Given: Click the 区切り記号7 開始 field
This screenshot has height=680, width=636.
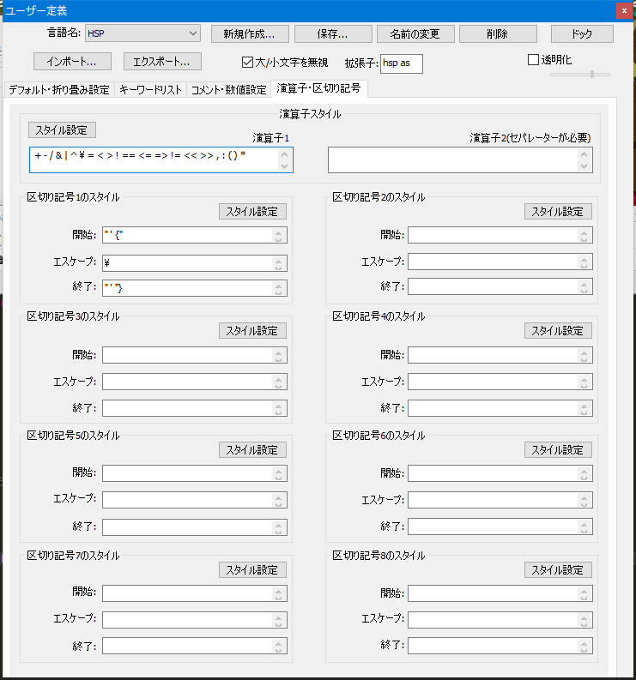Looking at the screenshot, I should (x=195, y=593).
